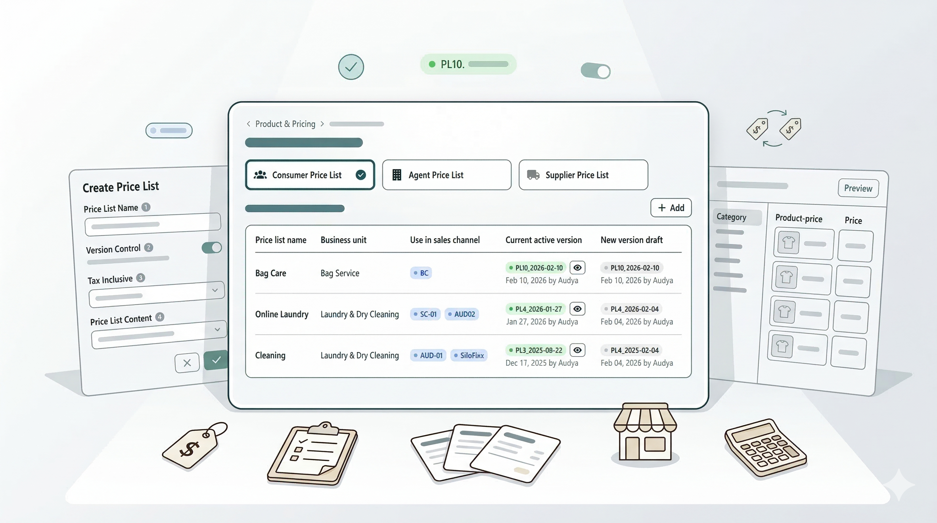Click the building icon on Agent Price List

pyautogui.click(x=397, y=175)
